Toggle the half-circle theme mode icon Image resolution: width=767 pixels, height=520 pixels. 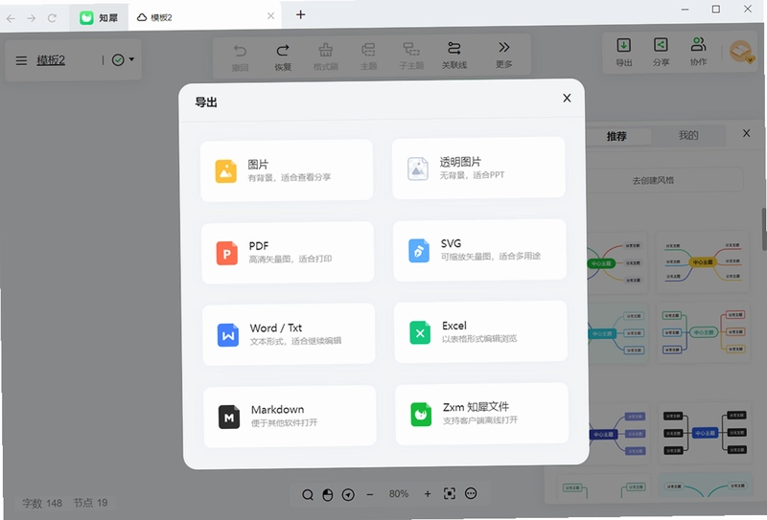(328, 495)
